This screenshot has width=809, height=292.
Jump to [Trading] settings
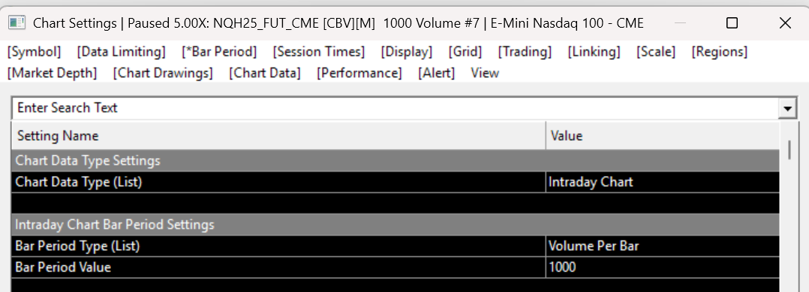tap(525, 52)
